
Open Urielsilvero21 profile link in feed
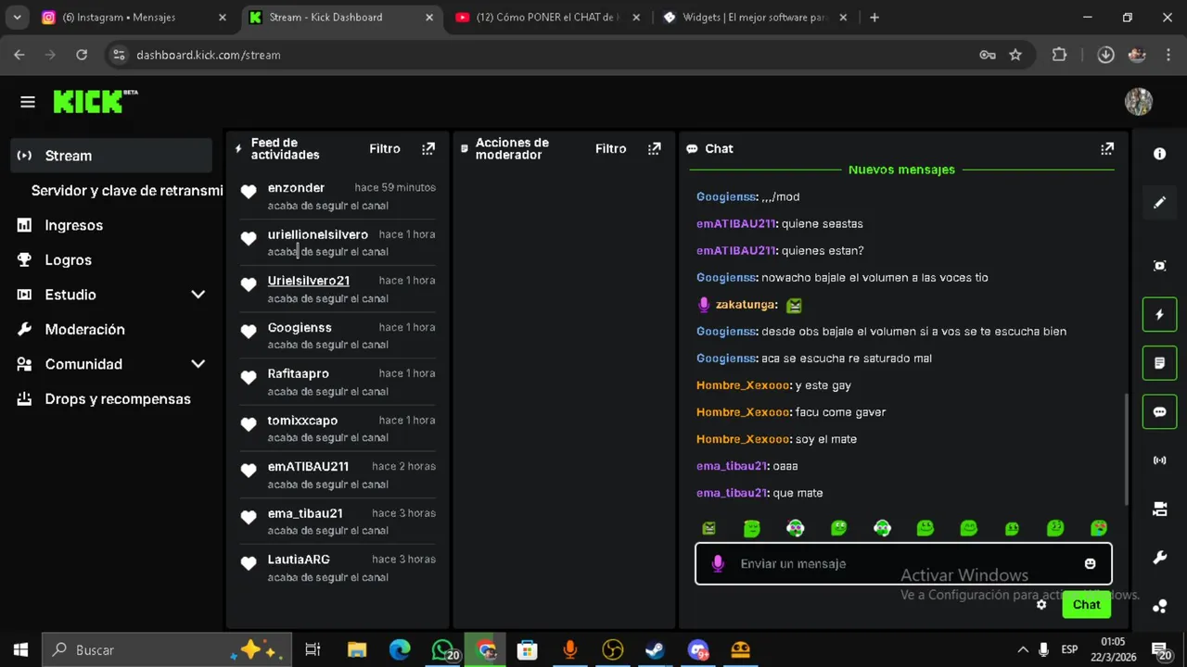click(309, 281)
